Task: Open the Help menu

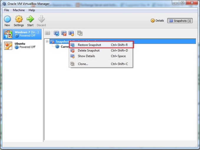Action: (x=32, y=10)
